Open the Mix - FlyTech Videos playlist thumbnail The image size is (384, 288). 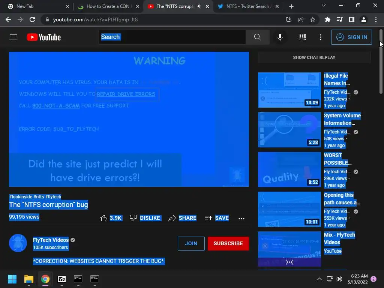point(289,249)
